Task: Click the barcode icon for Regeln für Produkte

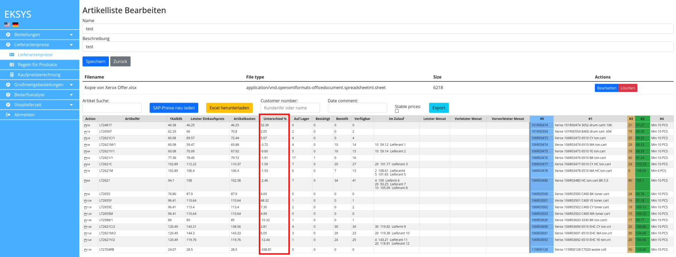Action: tap(12, 65)
